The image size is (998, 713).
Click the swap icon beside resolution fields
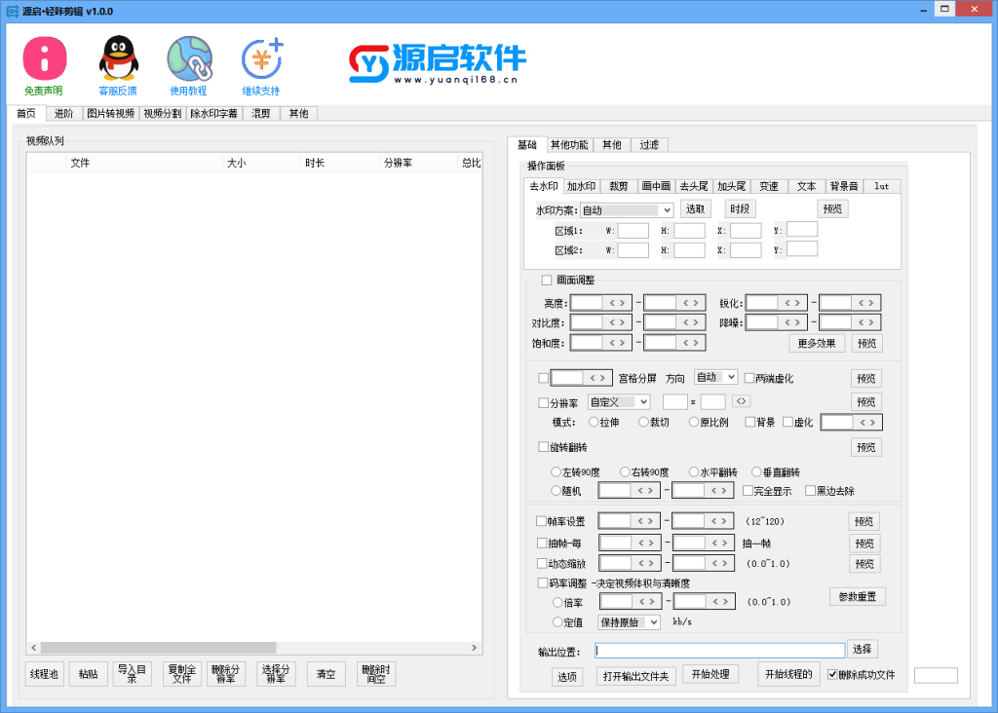click(742, 401)
